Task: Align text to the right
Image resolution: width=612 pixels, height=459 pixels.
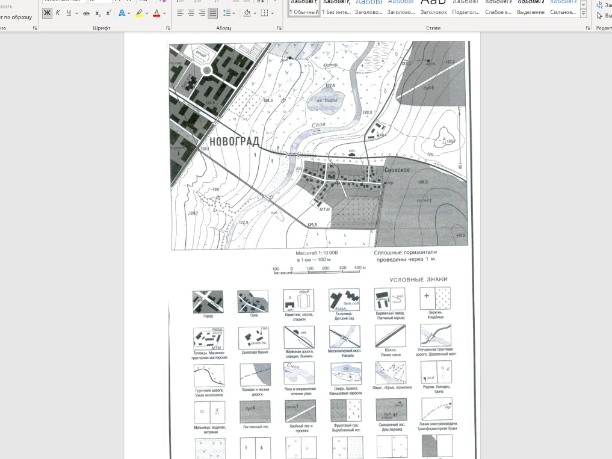Action: point(202,13)
